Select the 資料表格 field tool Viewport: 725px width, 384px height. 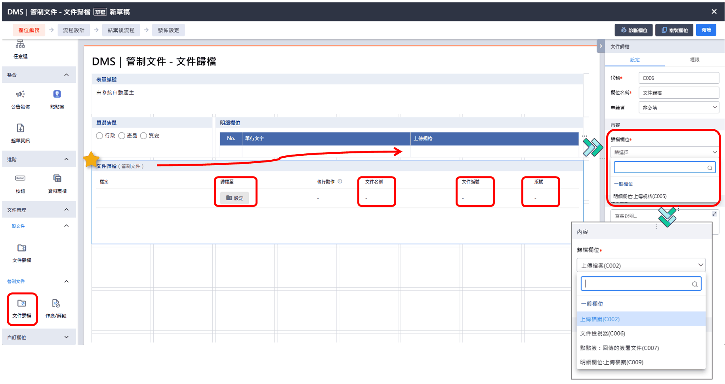57,184
